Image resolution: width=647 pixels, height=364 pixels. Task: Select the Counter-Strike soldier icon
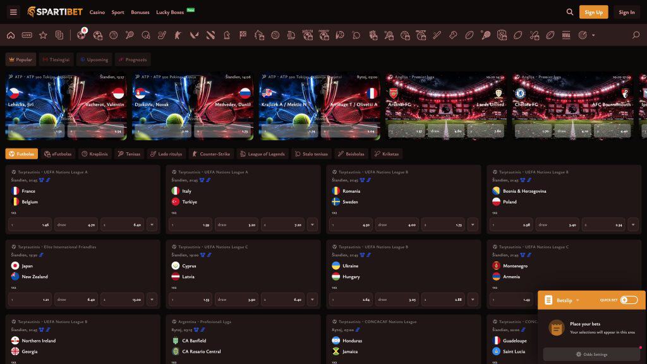(x=178, y=35)
